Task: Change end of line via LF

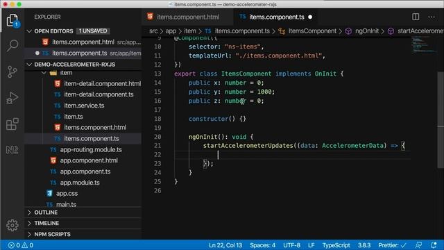Action: (x=311, y=245)
